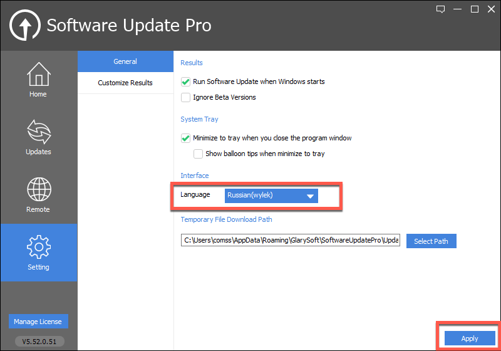Open the Updates section with the refresh arrows icon

(x=38, y=137)
